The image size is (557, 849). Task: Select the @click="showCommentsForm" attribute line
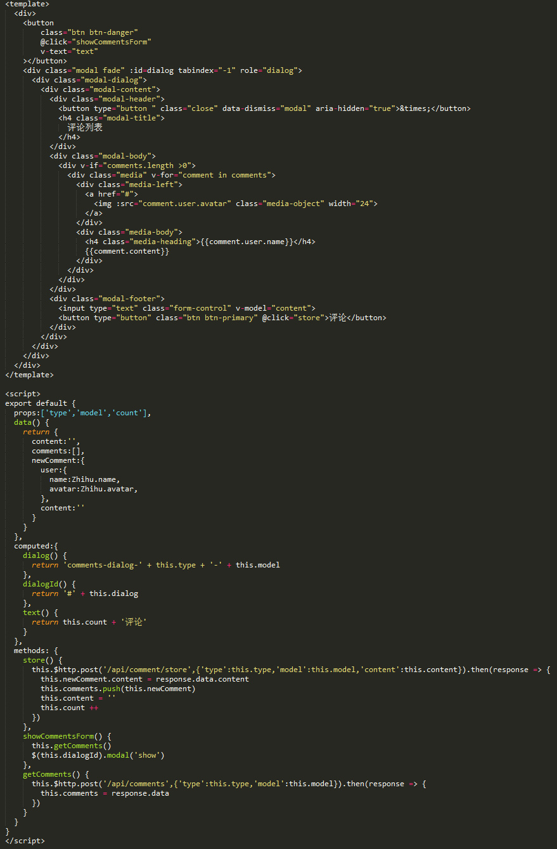click(x=96, y=42)
